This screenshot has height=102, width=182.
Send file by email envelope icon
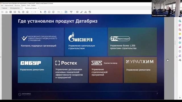[x=15, y=12]
